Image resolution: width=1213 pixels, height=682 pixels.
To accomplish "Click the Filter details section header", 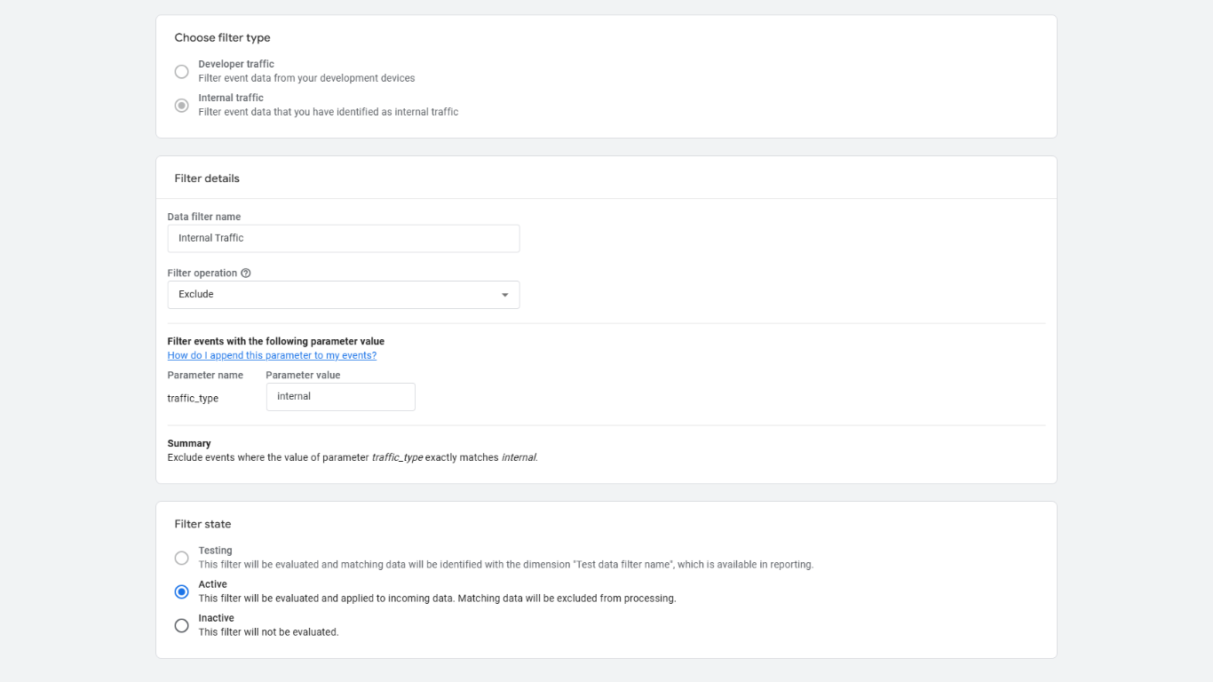I will pos(207,178).
